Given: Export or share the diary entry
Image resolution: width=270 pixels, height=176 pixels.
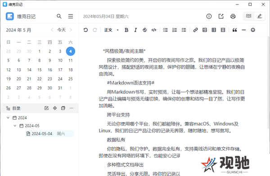Looking at the screenshot, I should click(221, 16).
